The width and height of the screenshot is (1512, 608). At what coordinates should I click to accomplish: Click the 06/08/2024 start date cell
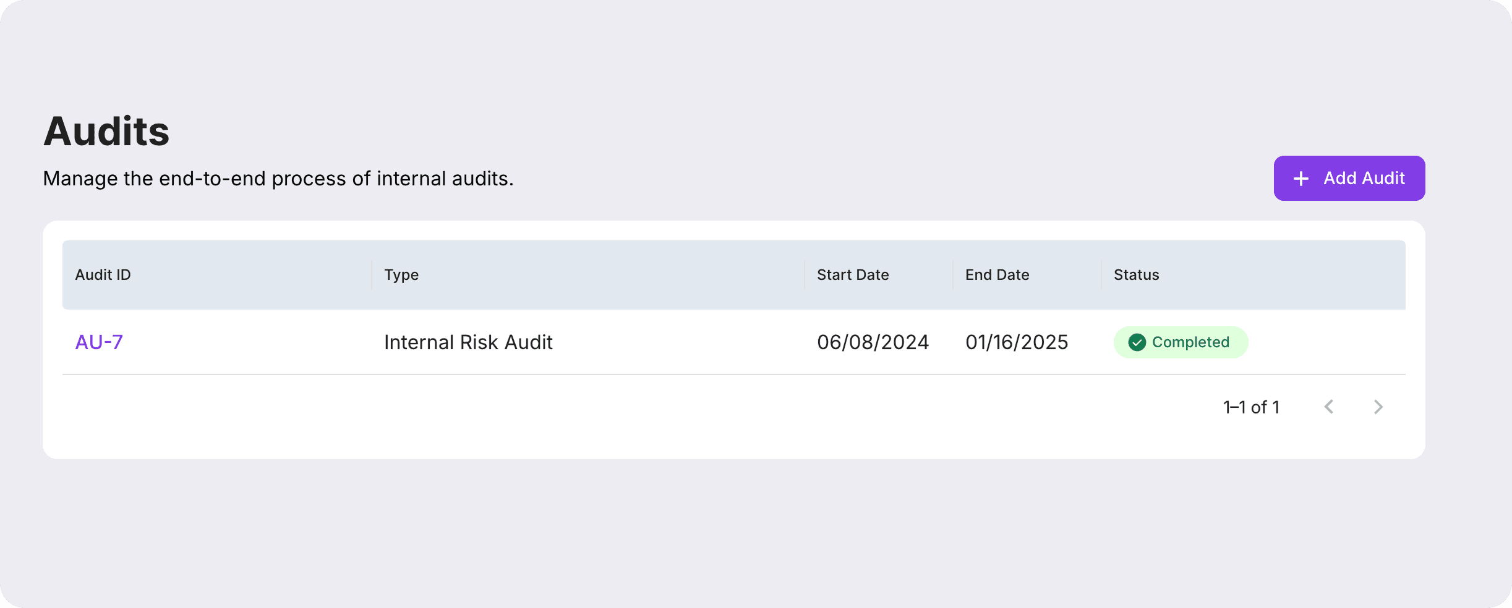[x=873, y=342]
